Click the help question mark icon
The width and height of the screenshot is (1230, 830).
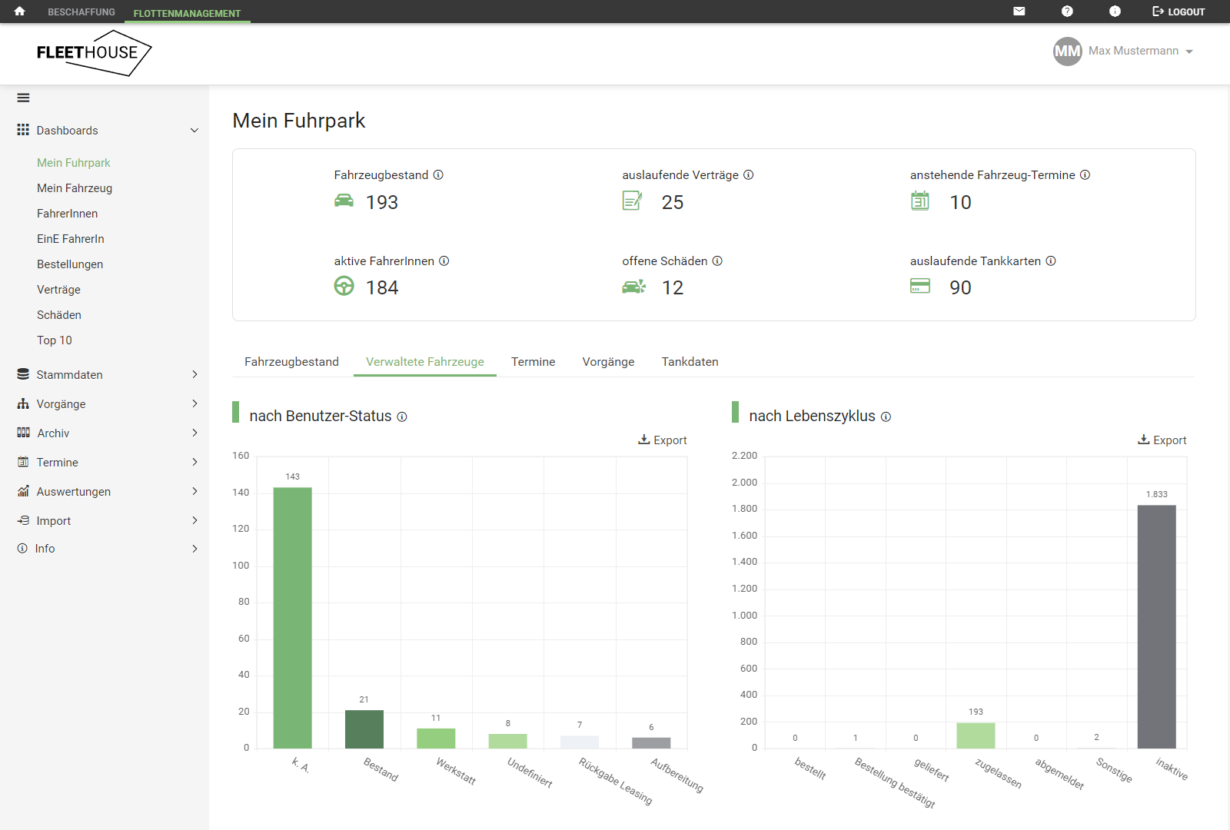pos(1067,12)
